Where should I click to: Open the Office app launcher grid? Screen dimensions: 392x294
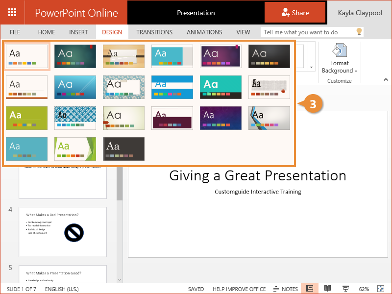(x=12, y=13)
